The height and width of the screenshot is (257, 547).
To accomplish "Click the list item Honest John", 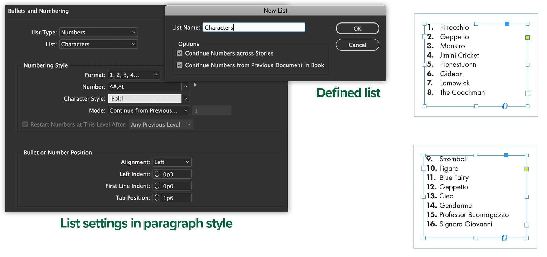I will click(x=458, y=65).
